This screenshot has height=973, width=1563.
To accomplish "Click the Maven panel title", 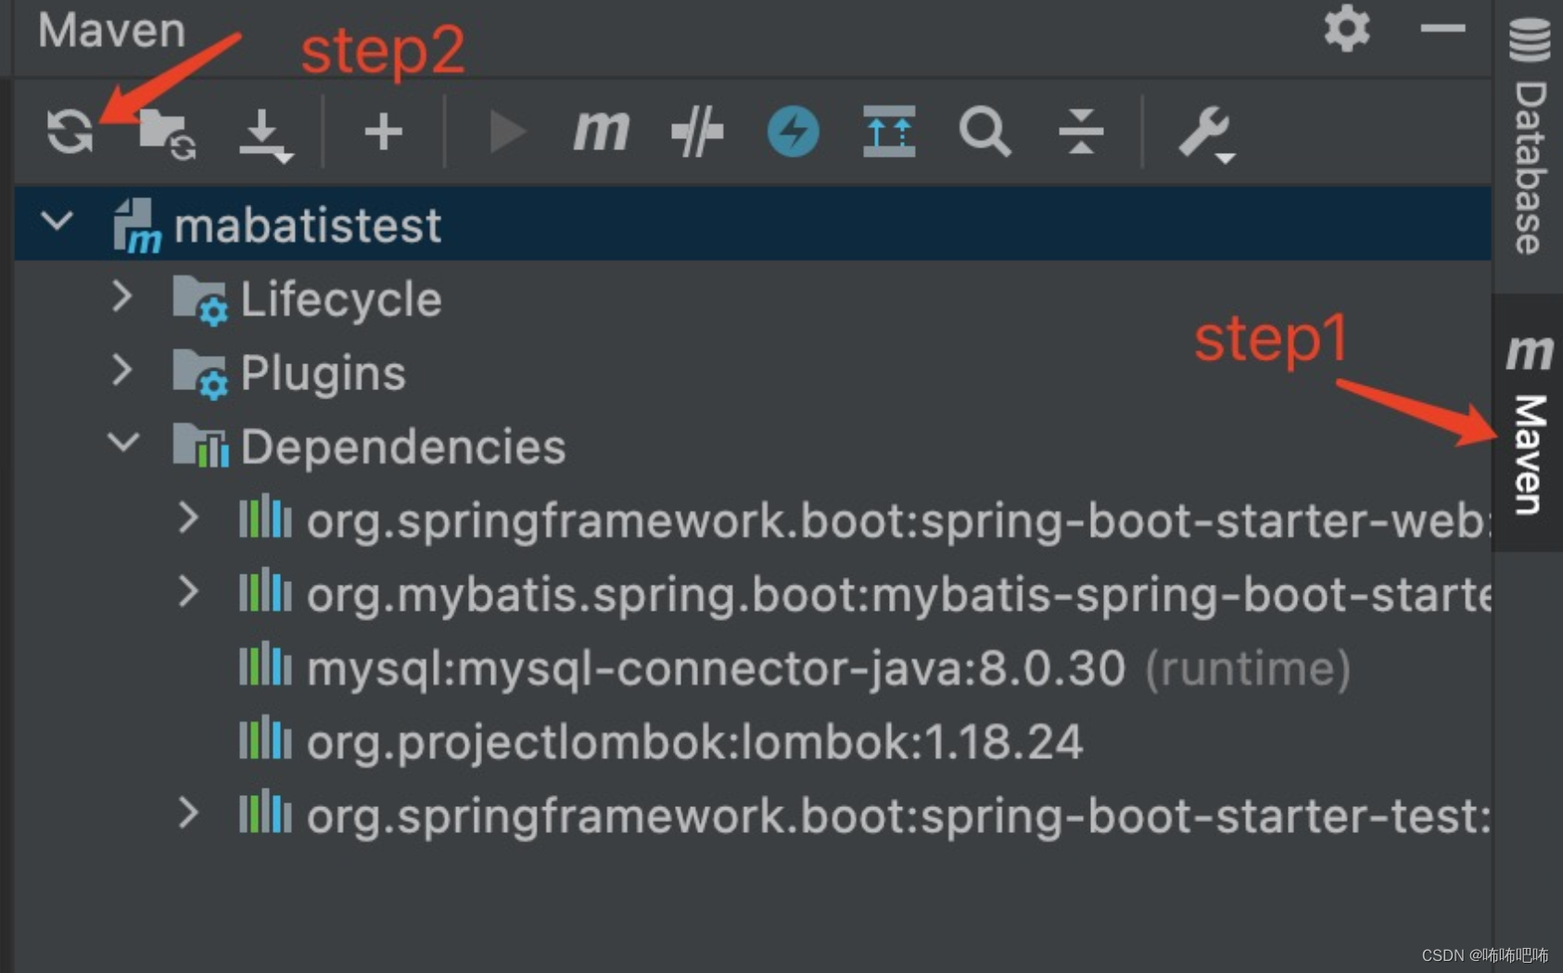I will point(111,30).
